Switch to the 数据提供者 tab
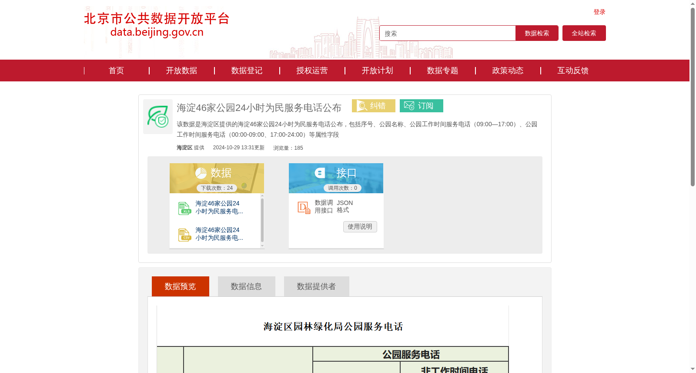Viewport: 696px width, 373px height. [317, 286]
